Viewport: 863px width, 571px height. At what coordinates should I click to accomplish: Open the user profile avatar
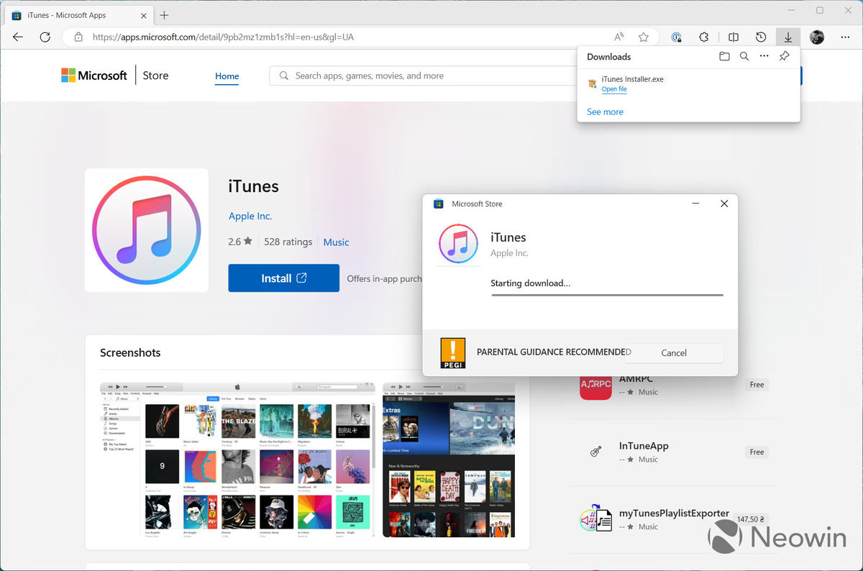(x=816, y=37)
